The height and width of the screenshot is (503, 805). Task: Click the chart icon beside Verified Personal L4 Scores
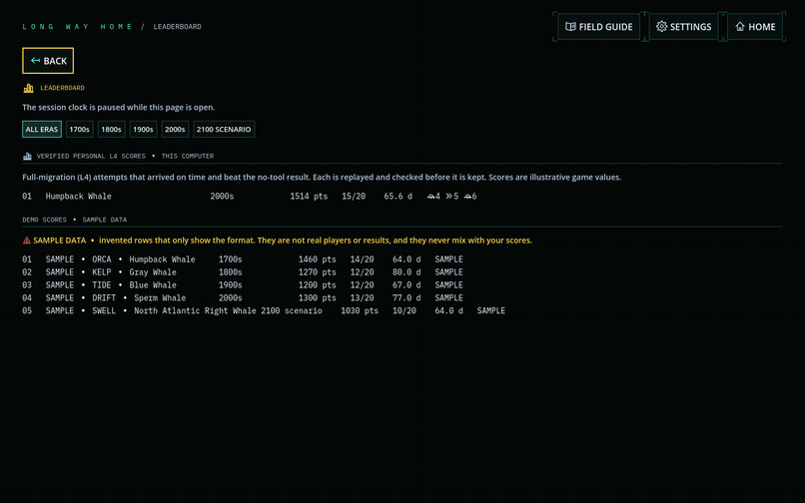27,156
